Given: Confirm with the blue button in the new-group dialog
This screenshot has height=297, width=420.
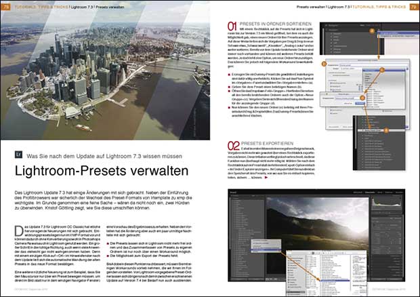Looking at the screenshot, I should tap(360, 103).
